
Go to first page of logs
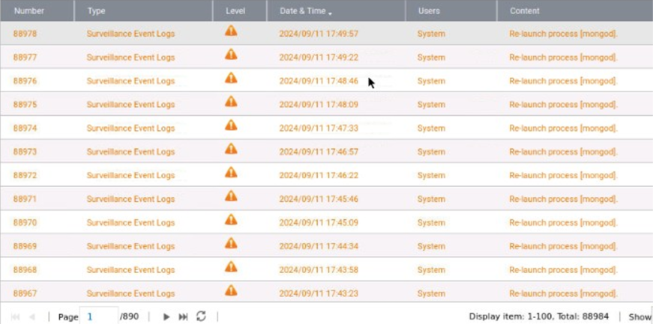pos(16,317)
